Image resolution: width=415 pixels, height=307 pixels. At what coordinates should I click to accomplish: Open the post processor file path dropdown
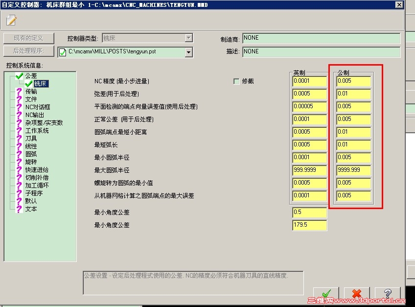click(x=187, y=51)
